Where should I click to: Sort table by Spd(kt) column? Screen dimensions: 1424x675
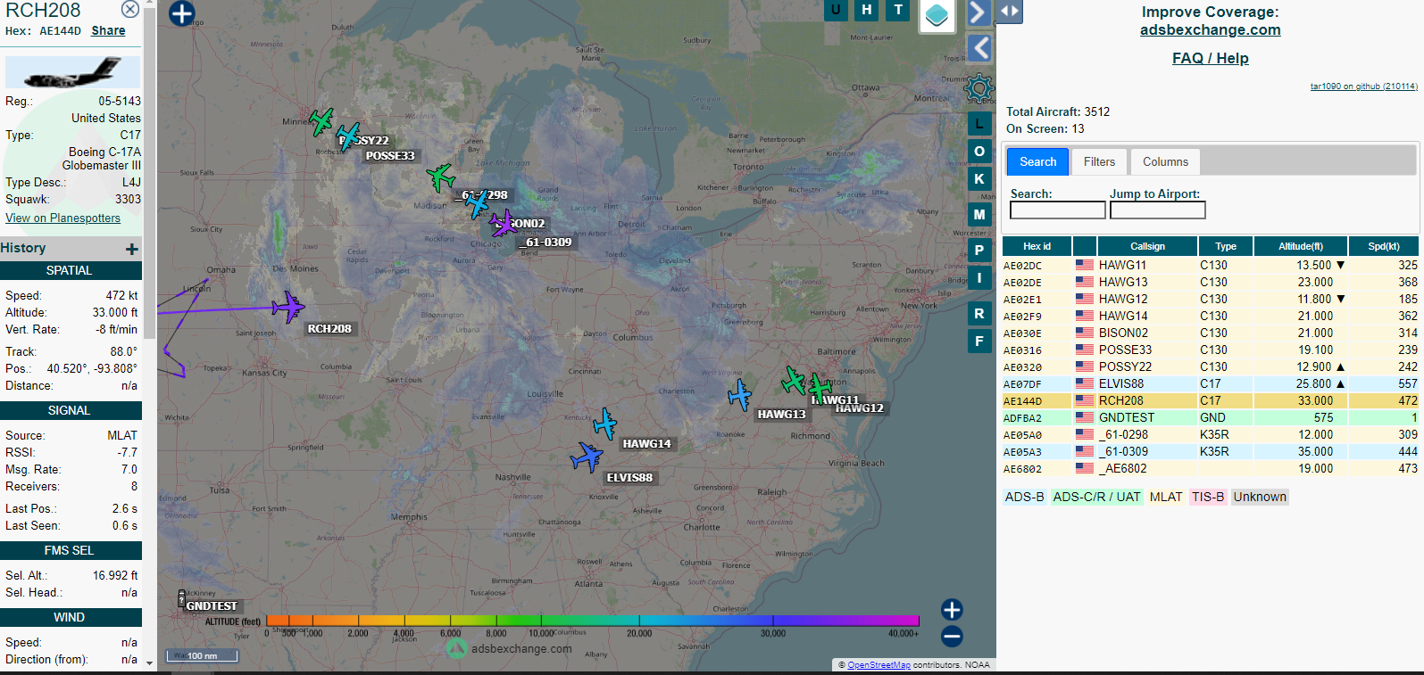[x=1383, y=246]
